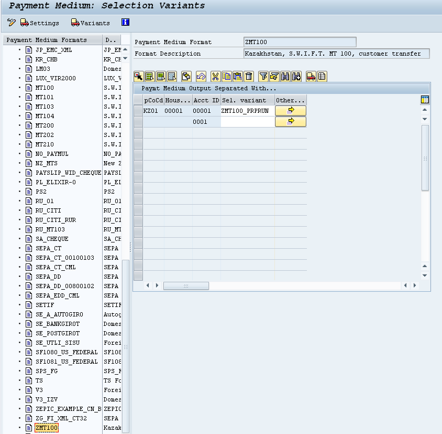This screenshot has height=434, width=442.
Task: Click the Delete trash icon
Action: [x=249, y=77]
